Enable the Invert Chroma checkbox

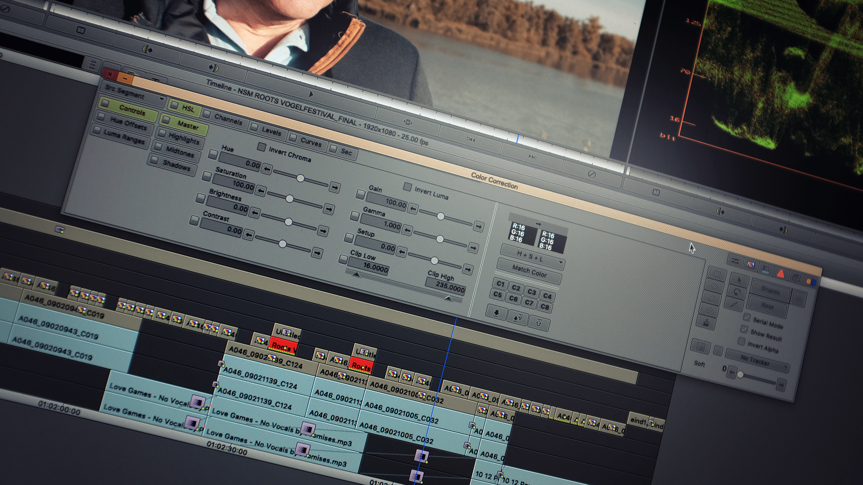[261, 146]
